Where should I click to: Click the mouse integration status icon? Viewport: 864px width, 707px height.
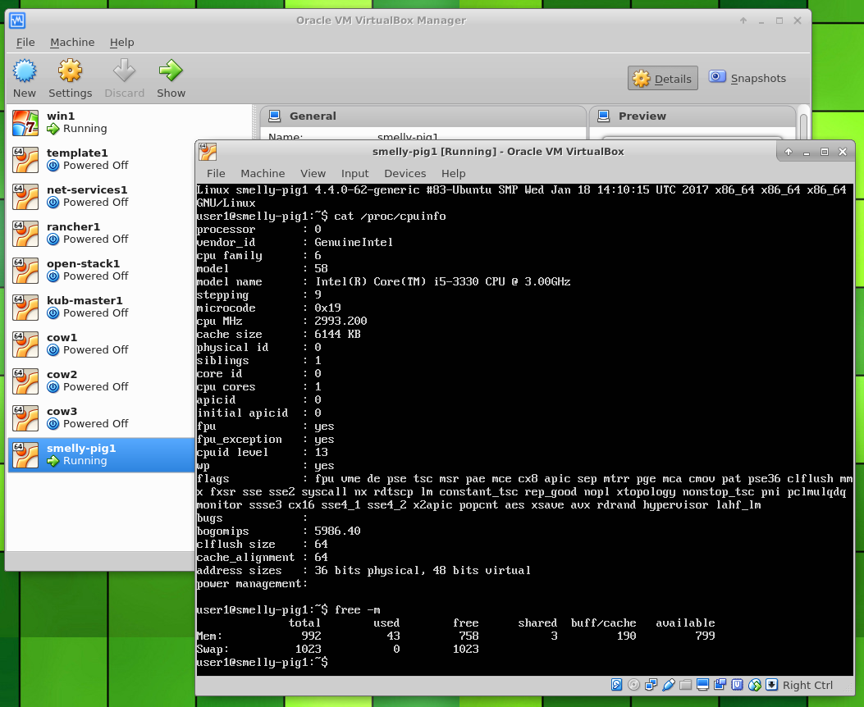(754, 684)
